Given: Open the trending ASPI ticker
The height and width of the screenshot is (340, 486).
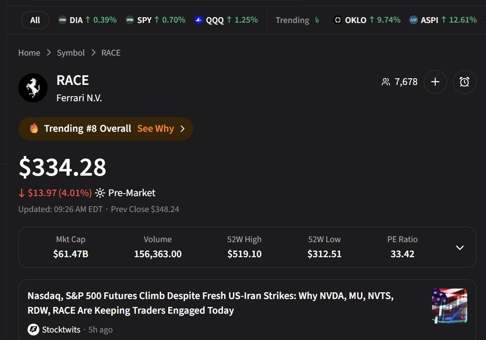Looking at the screenshot, I should coord(443,20).
